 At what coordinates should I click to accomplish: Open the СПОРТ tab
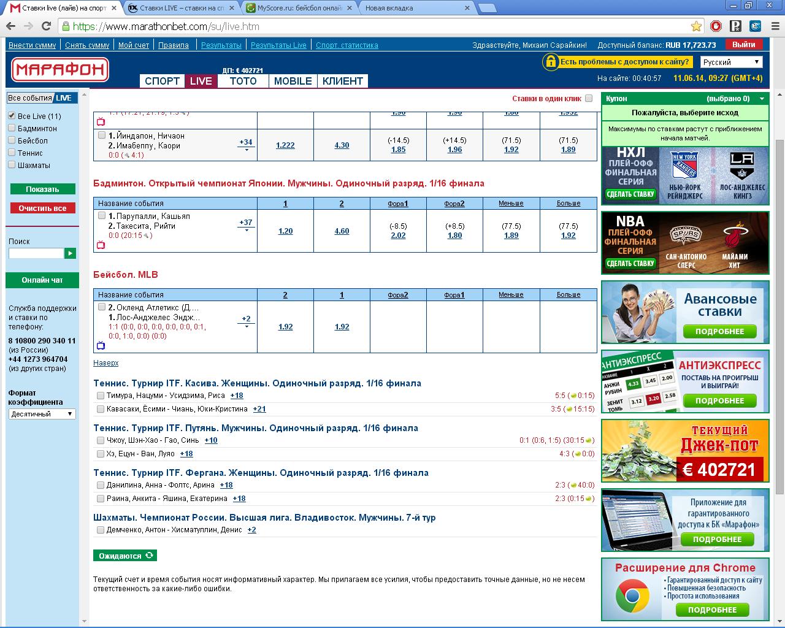coord(162,81)
